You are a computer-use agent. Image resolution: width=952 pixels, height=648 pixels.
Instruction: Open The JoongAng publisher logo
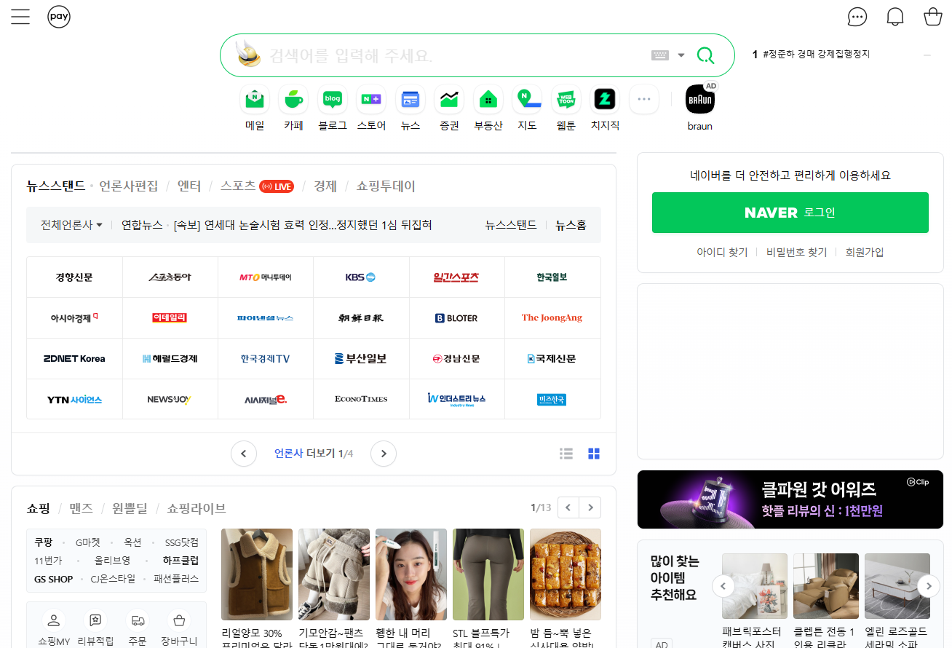[552, 318]
